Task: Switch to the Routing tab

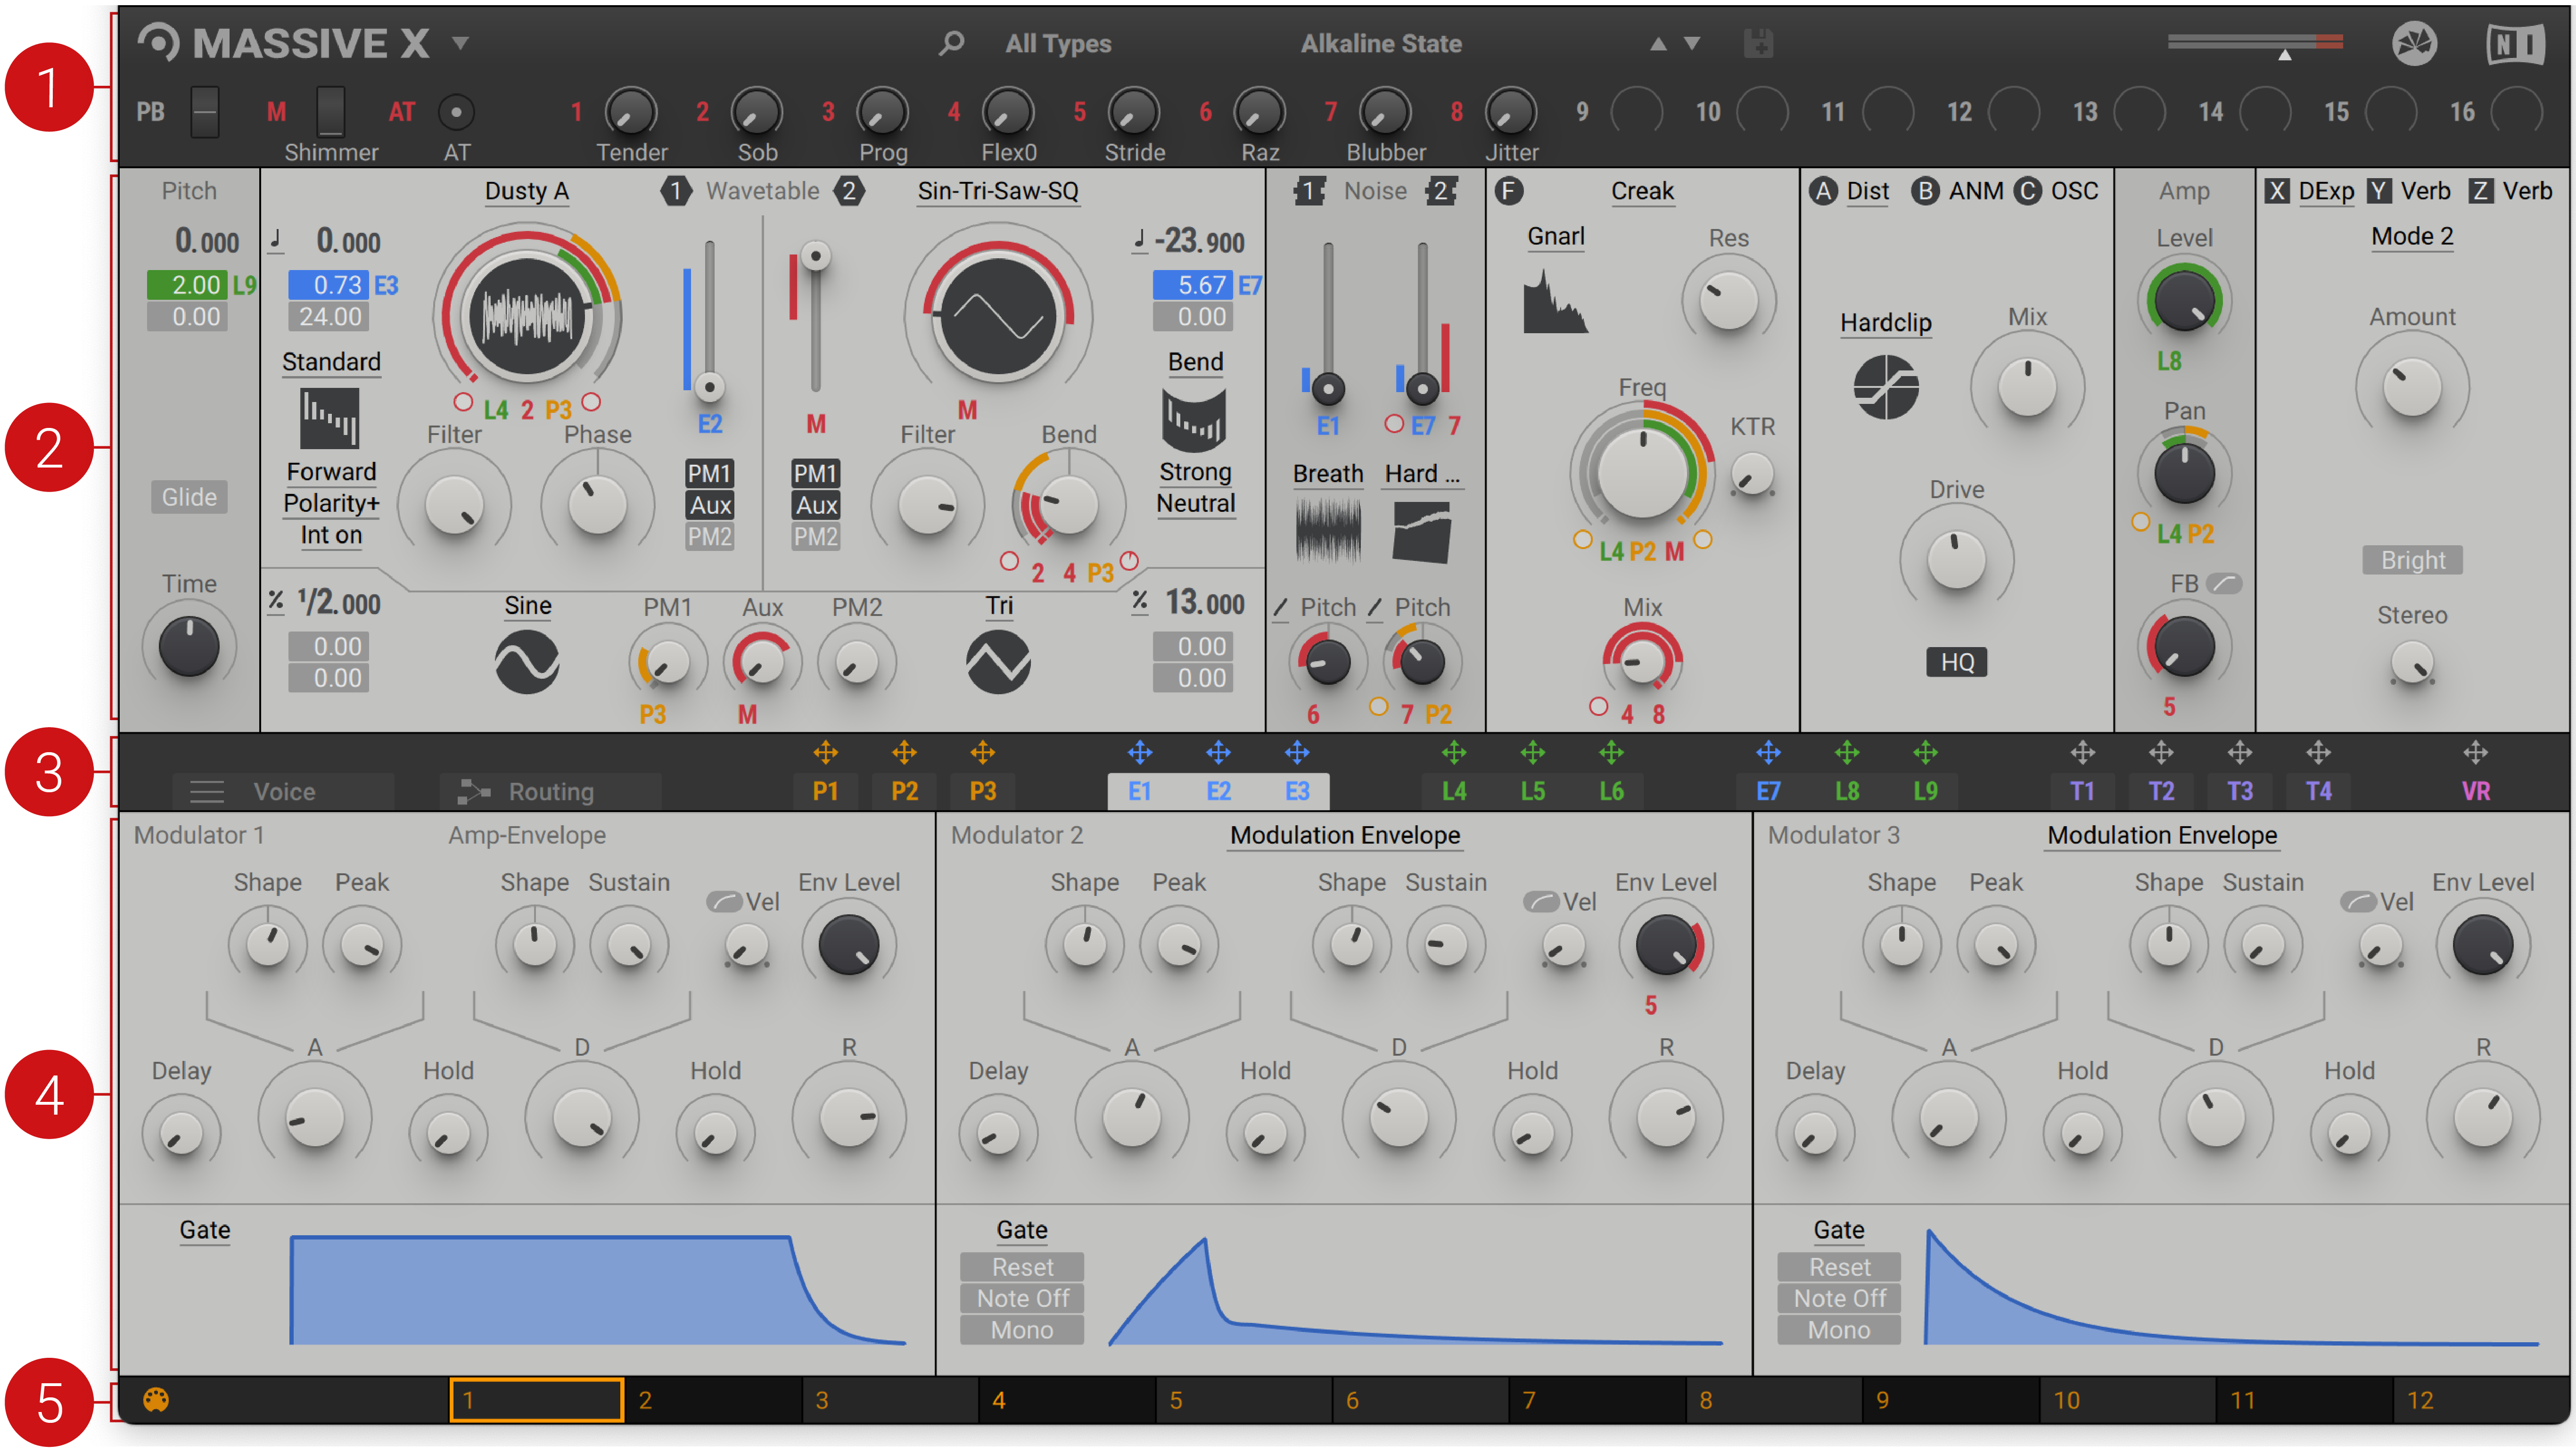Action: tap(549, 792)
